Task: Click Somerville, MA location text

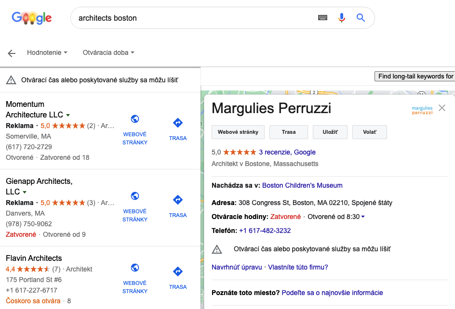Action: coord(28,136)
